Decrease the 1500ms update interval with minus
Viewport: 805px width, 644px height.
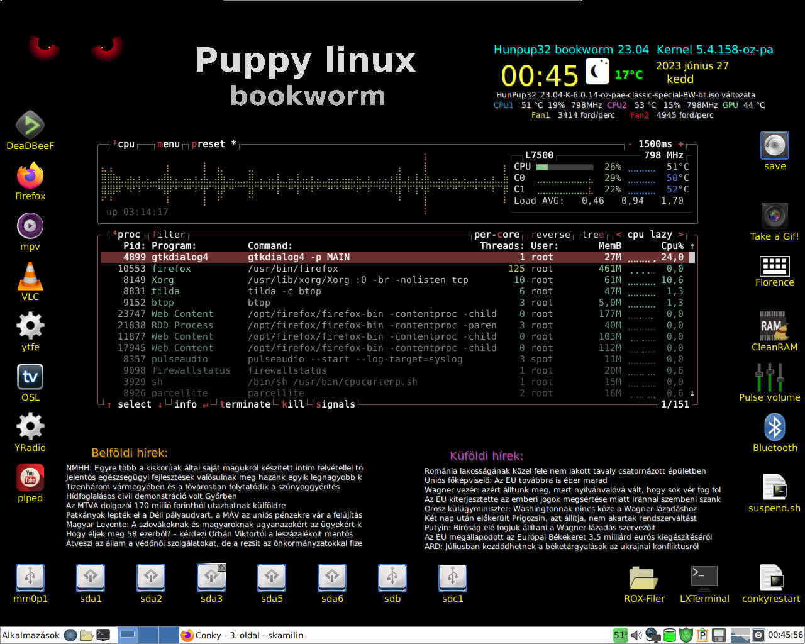pyautogui.click(x=630, y=144)
